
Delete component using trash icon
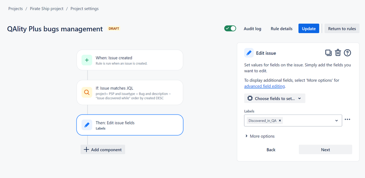tap(338, 53)
